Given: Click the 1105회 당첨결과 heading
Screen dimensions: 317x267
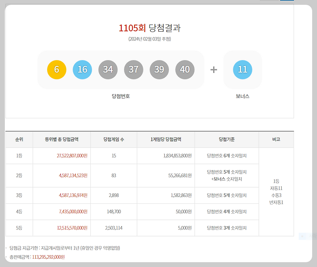Looking at the screenshot, I should (x=150, y=28).
